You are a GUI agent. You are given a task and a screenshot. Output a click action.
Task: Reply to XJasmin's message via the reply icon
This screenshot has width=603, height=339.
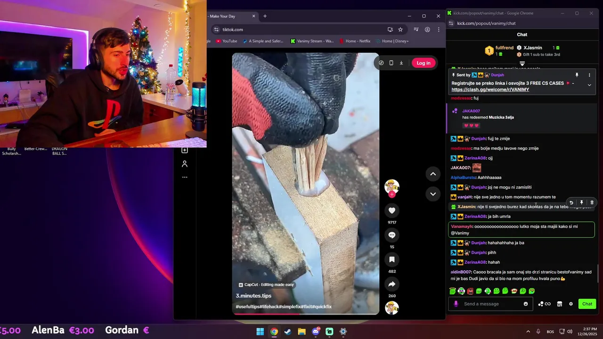[571, 202]
